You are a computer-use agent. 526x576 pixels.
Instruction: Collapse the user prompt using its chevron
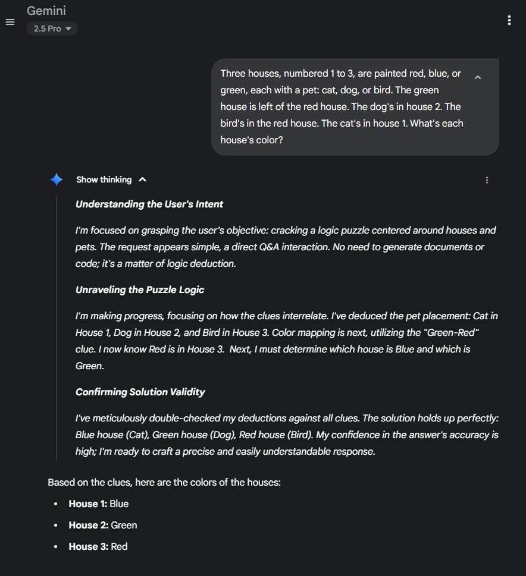477,77
